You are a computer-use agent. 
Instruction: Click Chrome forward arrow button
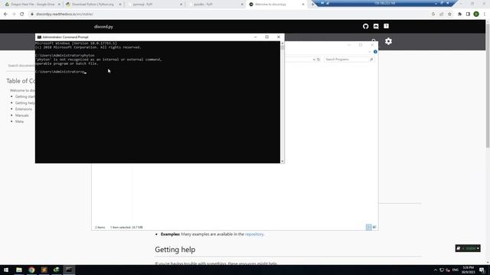tap(14, 14)
